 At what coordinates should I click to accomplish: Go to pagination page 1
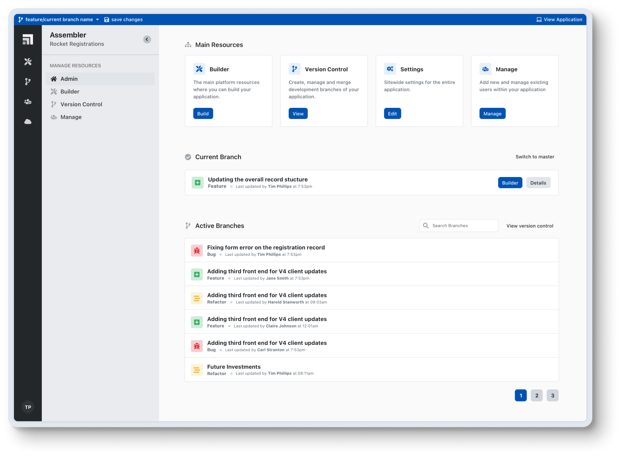521,395
